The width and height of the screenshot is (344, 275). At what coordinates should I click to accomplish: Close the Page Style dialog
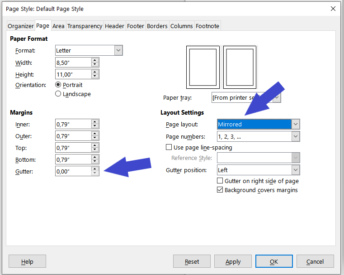(x=333, y=9)
